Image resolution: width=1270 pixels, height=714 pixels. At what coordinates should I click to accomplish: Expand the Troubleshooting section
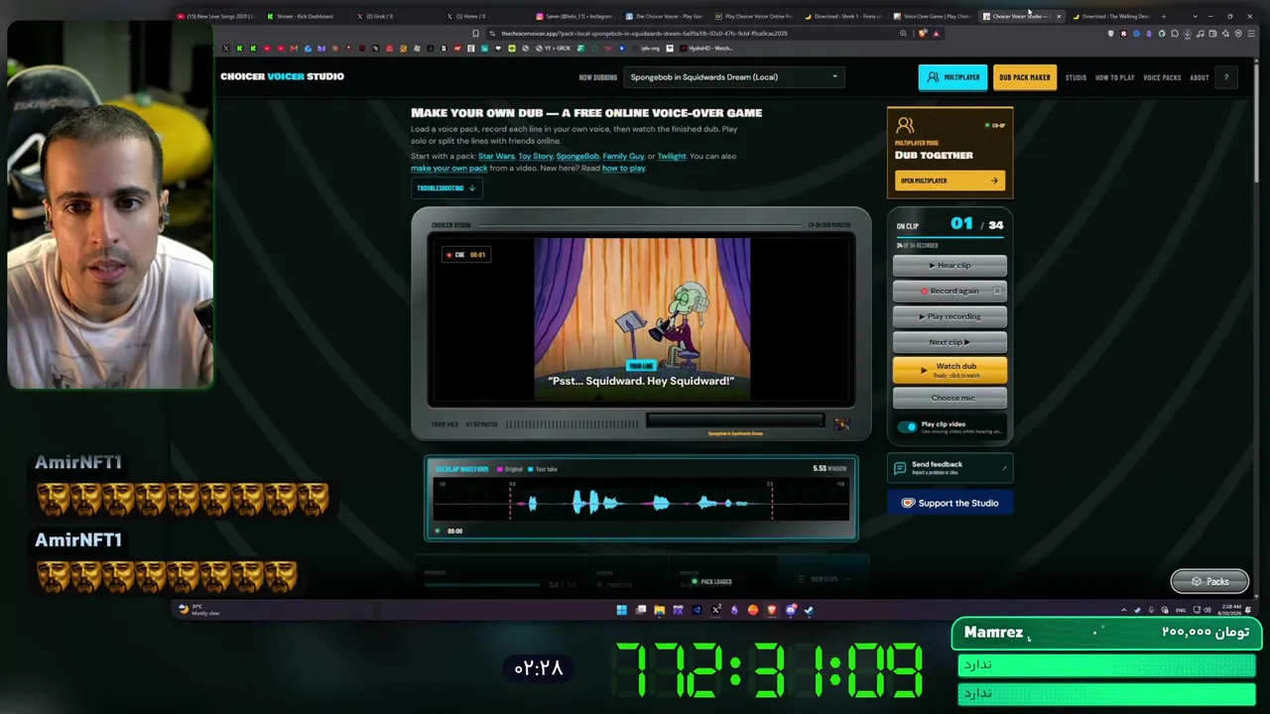tap(446, 187)
